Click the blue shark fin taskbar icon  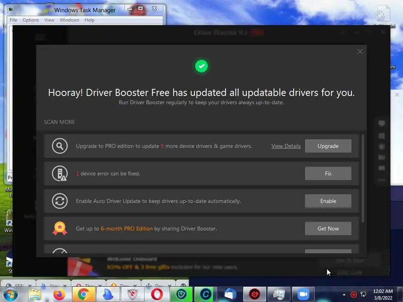(x=108, y=294)
